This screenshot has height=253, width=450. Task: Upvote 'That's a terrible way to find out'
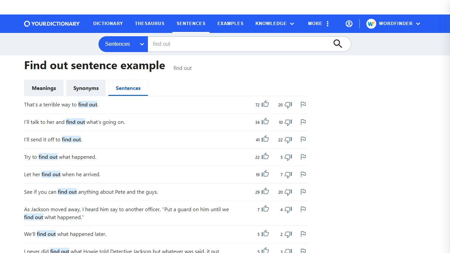coord(265,104)
